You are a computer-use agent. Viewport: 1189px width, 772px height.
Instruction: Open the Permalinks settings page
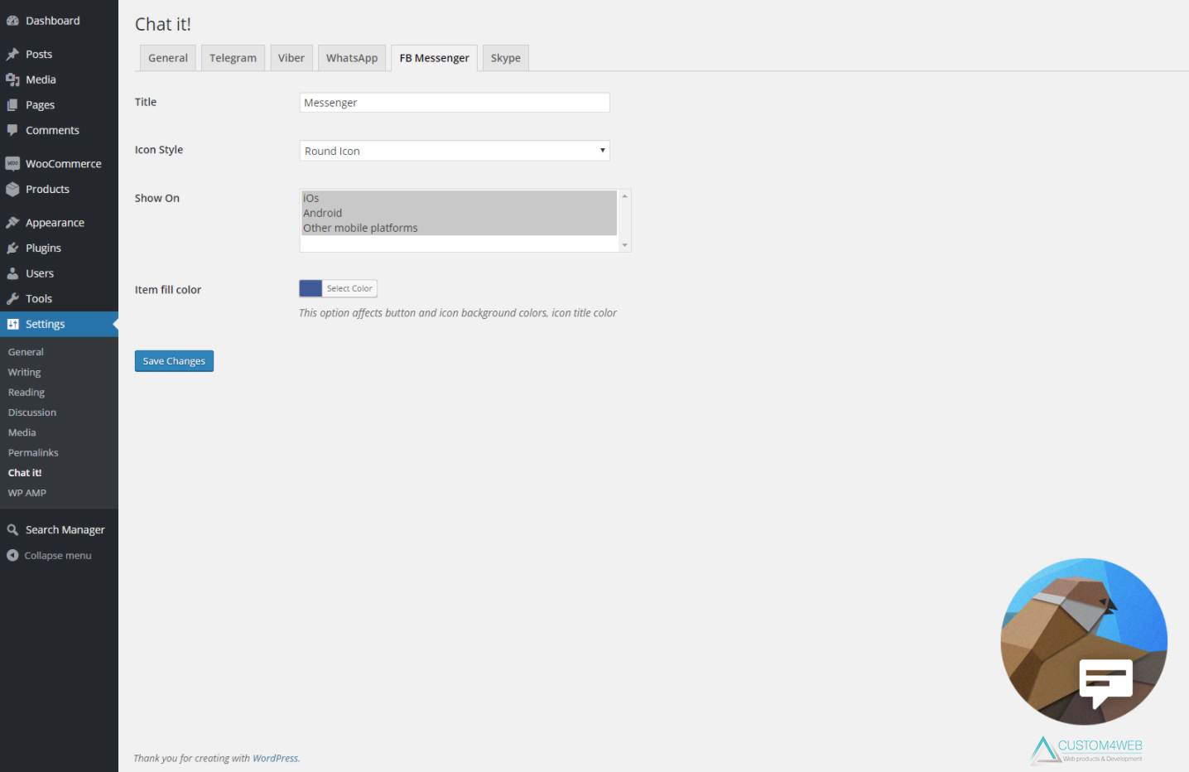tap(33, 453)
